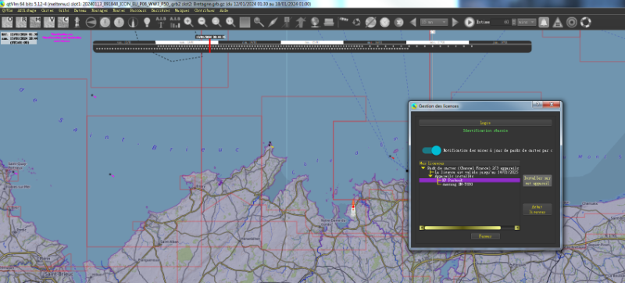Screen dimensions: 625x283
Task: Click the licence list left scroll arrow
Action: (x=422, y=227)
